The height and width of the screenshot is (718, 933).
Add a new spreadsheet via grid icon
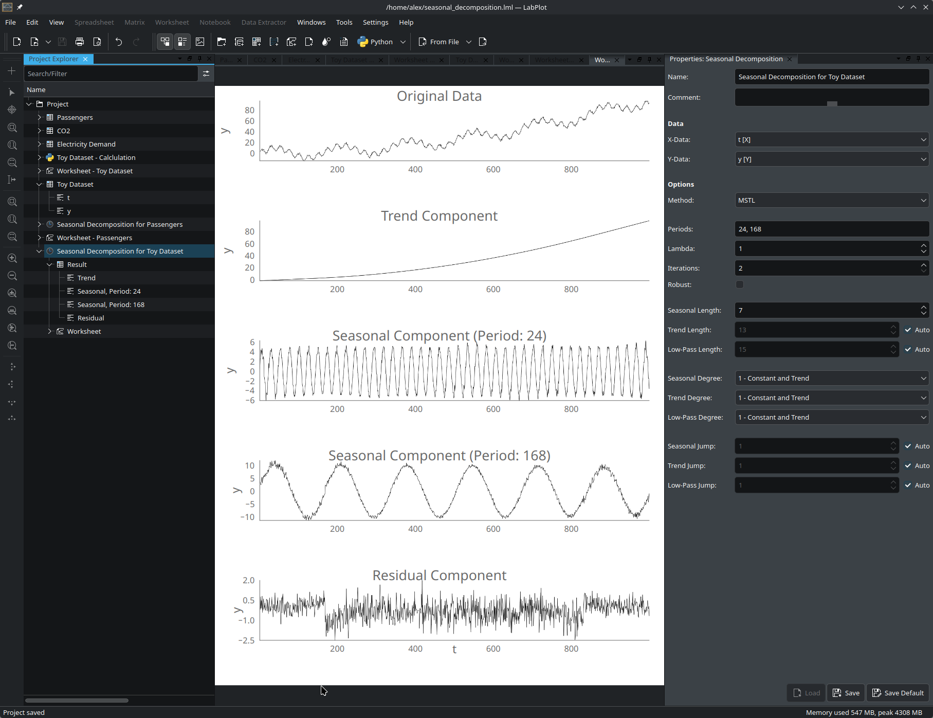pyautogui.click(x=257, y=42)
